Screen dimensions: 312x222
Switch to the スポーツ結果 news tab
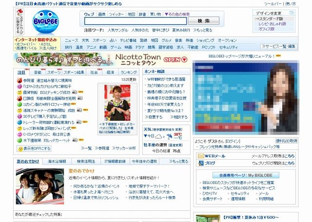74,73
